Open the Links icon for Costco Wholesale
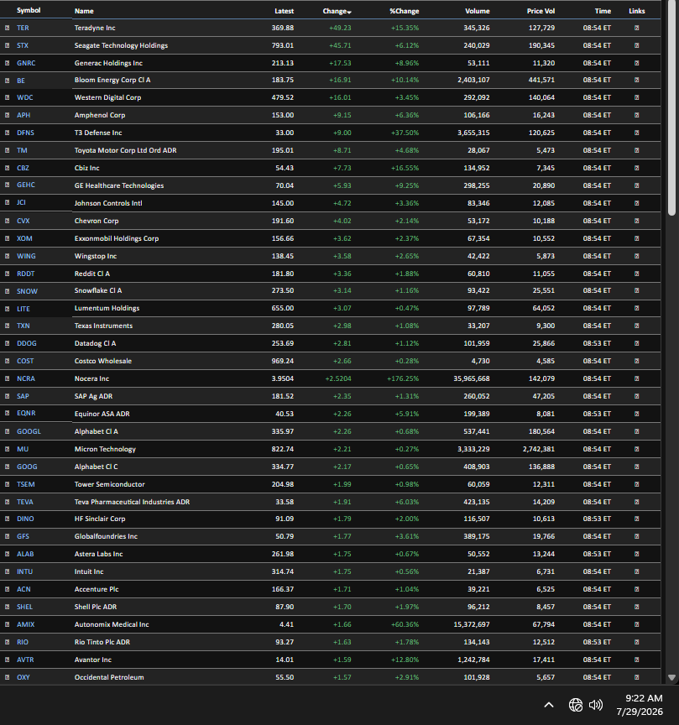The height and width of the screenshot is (725, 679). 636,361
